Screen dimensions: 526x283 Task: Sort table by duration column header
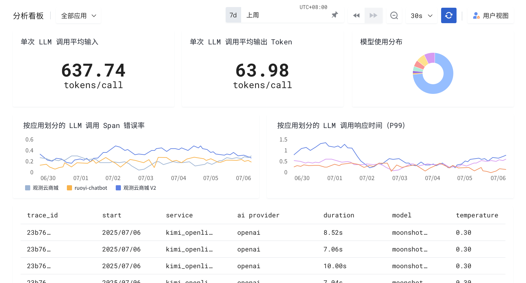(339, 215)
